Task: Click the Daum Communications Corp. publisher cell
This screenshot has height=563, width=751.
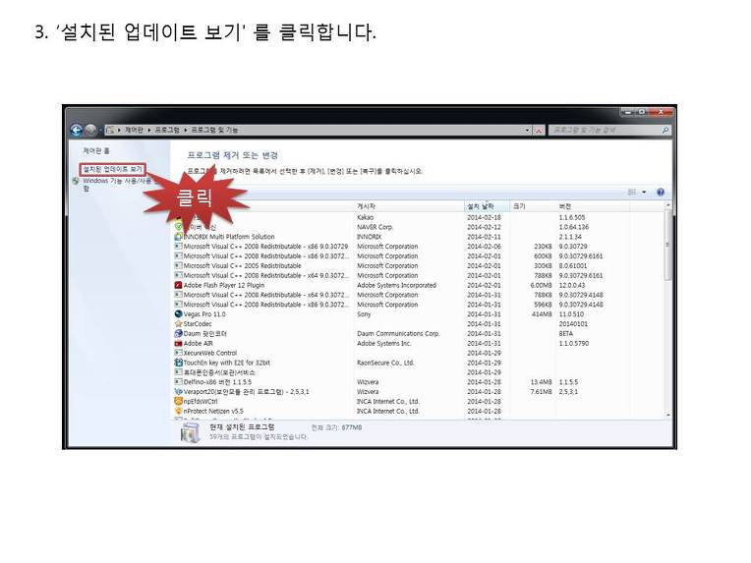Action: point(398,333)
